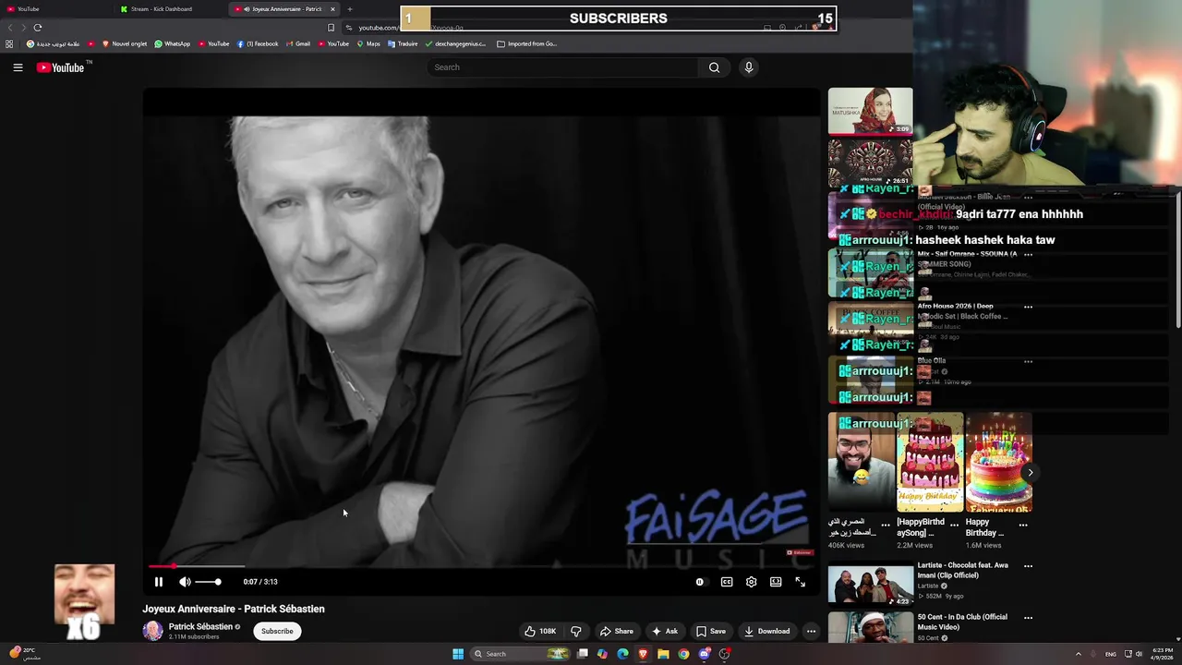Pause the video with the player button
This screenshot has height=665, width=1182.
159,582
